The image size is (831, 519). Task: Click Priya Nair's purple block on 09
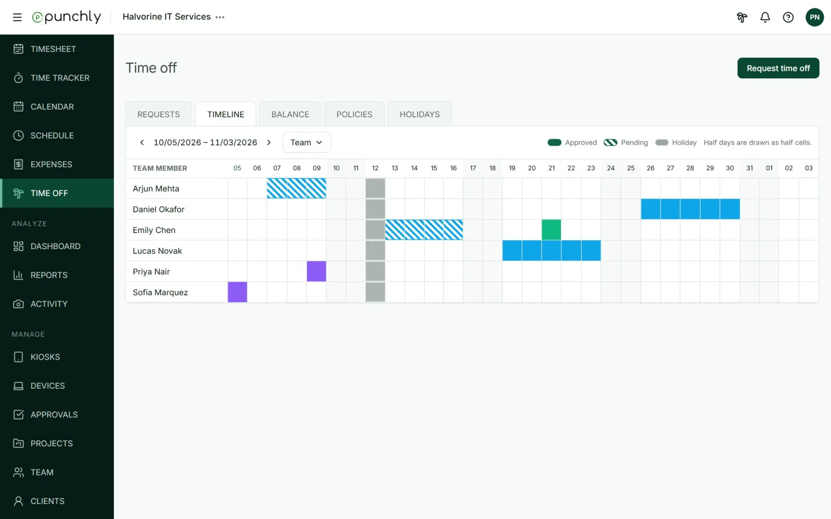pos(316,271)
